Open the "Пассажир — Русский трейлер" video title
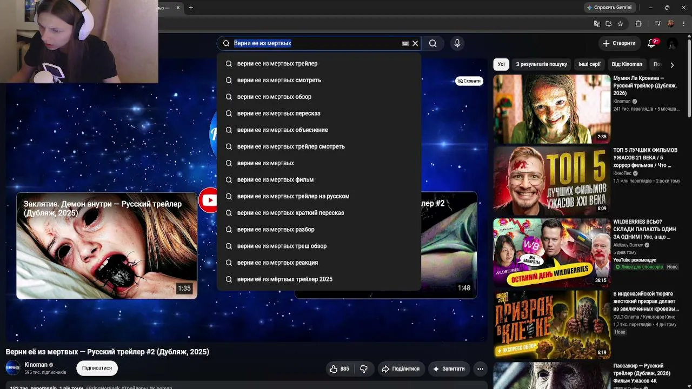The width and height of the screenshot is (692, 389). [642, 373]
